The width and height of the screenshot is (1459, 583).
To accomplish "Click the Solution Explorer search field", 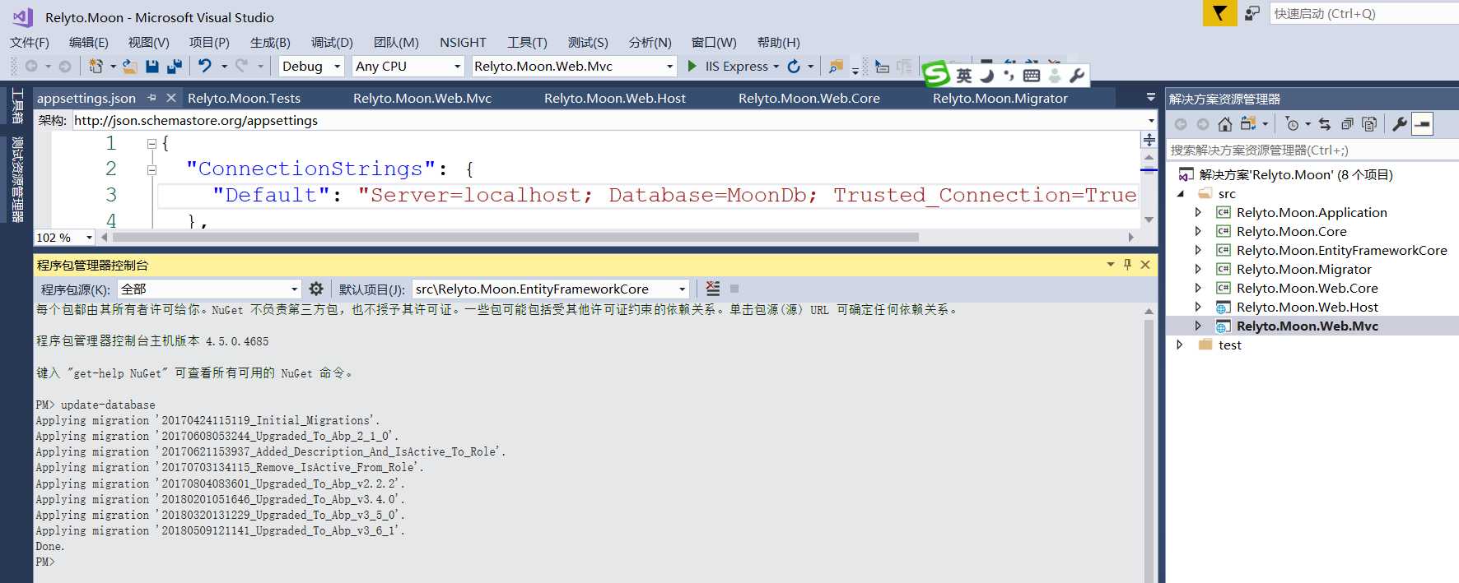I will pos(1312,150).
